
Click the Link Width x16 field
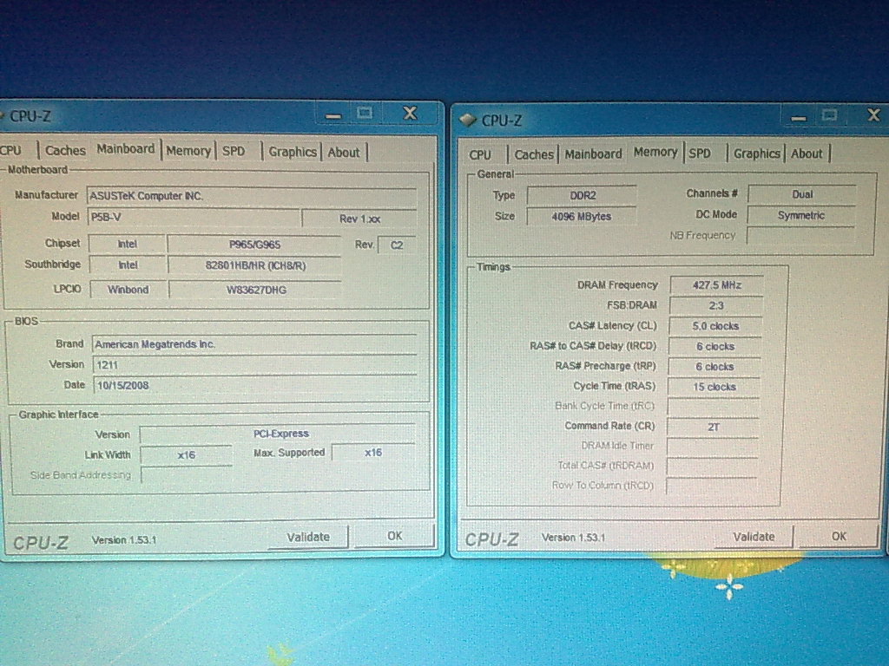pyautogui.click(x=187, y=454)
